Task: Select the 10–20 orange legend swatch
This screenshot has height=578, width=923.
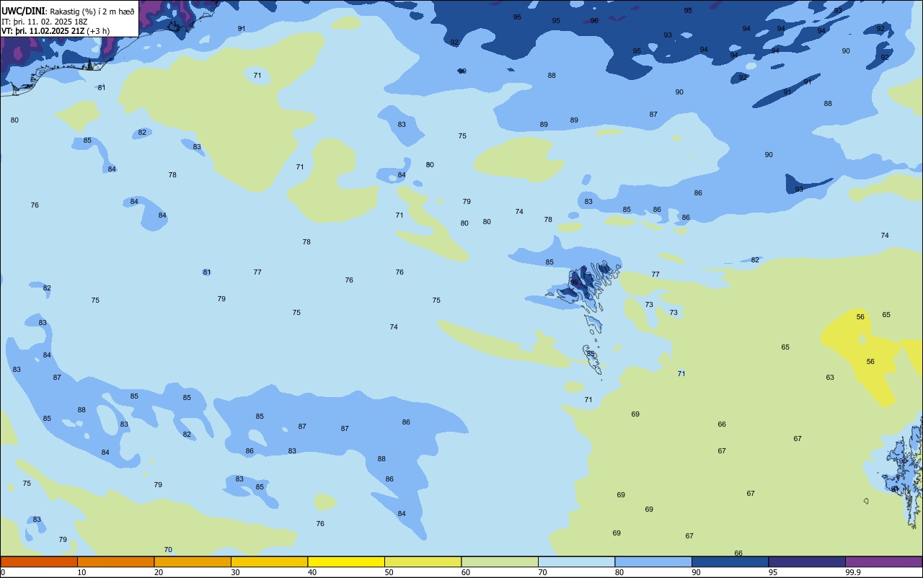Action: 115,561
